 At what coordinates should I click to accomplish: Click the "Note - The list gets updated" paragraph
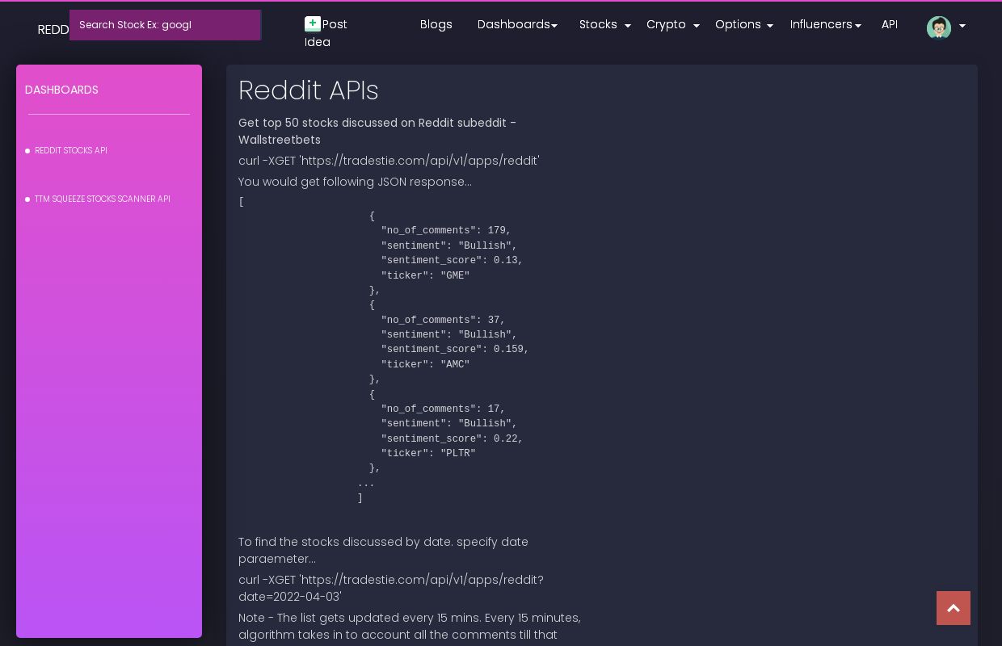(409, 627)
